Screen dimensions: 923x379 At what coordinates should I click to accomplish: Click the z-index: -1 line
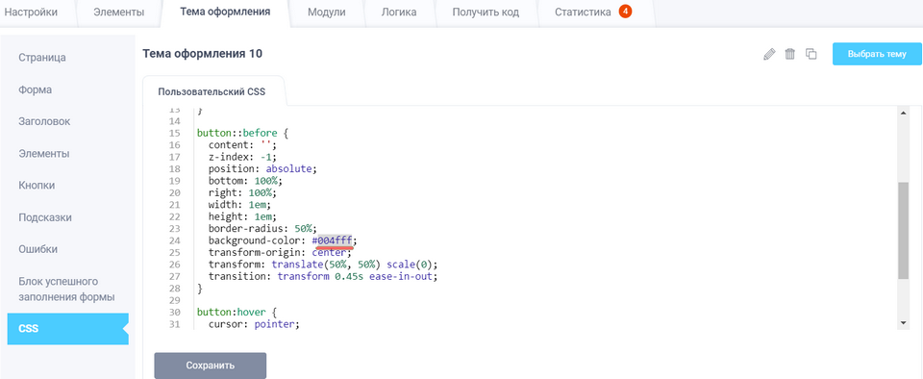tap(242, 157)
